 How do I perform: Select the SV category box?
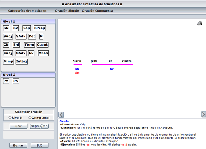(16, 28)
